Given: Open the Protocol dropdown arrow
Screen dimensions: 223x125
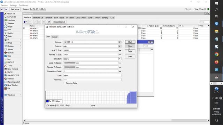Looking at the screenshot, I should (120, 46).
